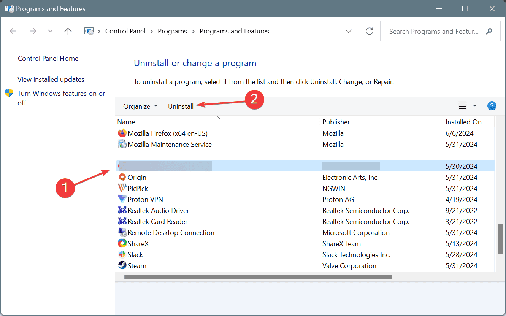Click Microsoft Corporation publisher cell

tap(356, 233)
